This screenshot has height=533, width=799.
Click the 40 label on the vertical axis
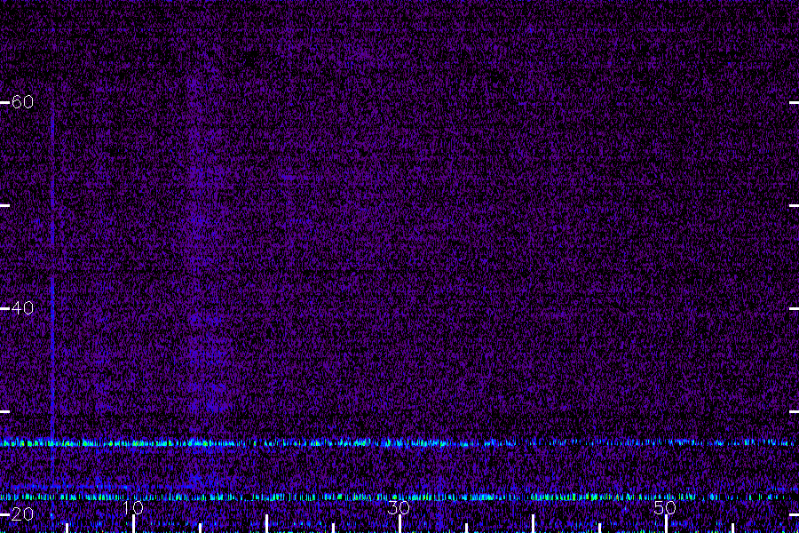point(23,308)
